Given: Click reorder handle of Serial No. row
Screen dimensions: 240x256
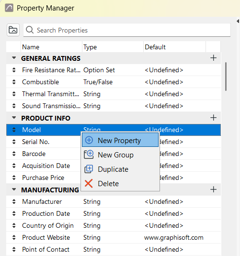Looking at the screenshot, I should [14, 142].
